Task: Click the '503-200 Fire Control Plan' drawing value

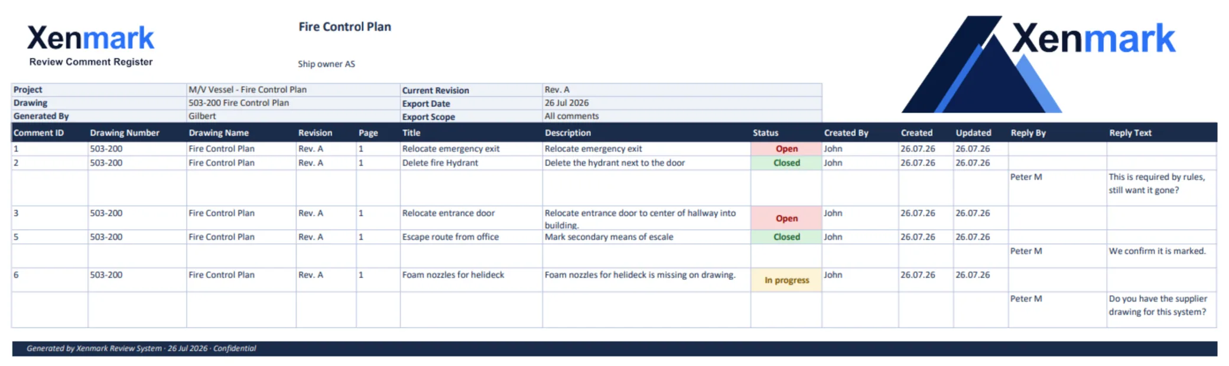Action: 239,103
